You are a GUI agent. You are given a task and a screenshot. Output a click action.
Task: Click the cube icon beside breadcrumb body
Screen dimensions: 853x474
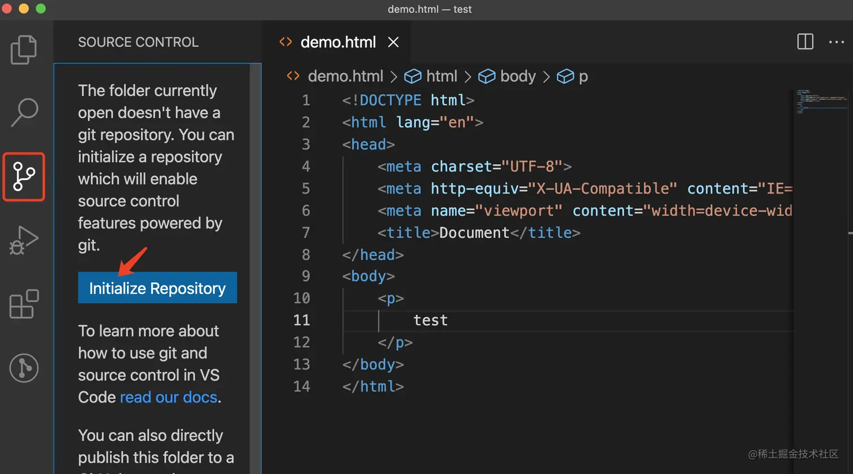pyautogui.click(x=487, y=76)
